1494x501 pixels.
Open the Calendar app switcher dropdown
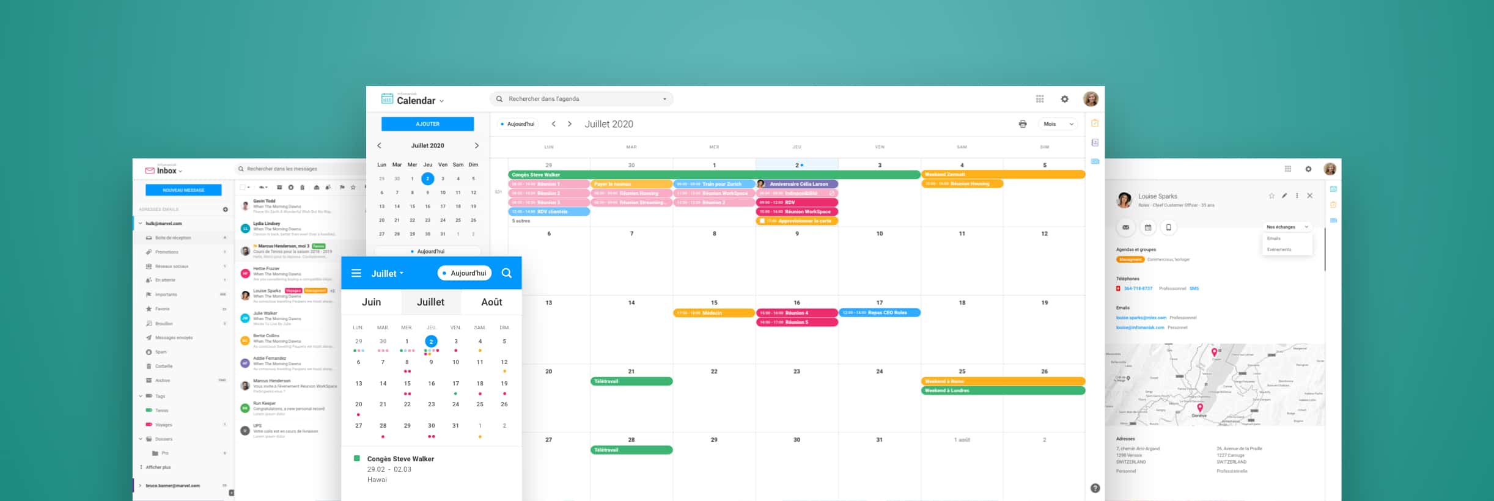pyautogui.click(x=441, y=101)
